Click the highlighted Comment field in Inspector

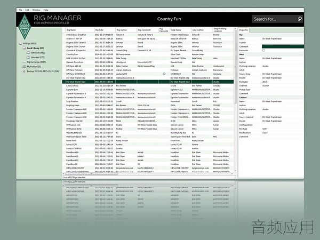point(283,46)
